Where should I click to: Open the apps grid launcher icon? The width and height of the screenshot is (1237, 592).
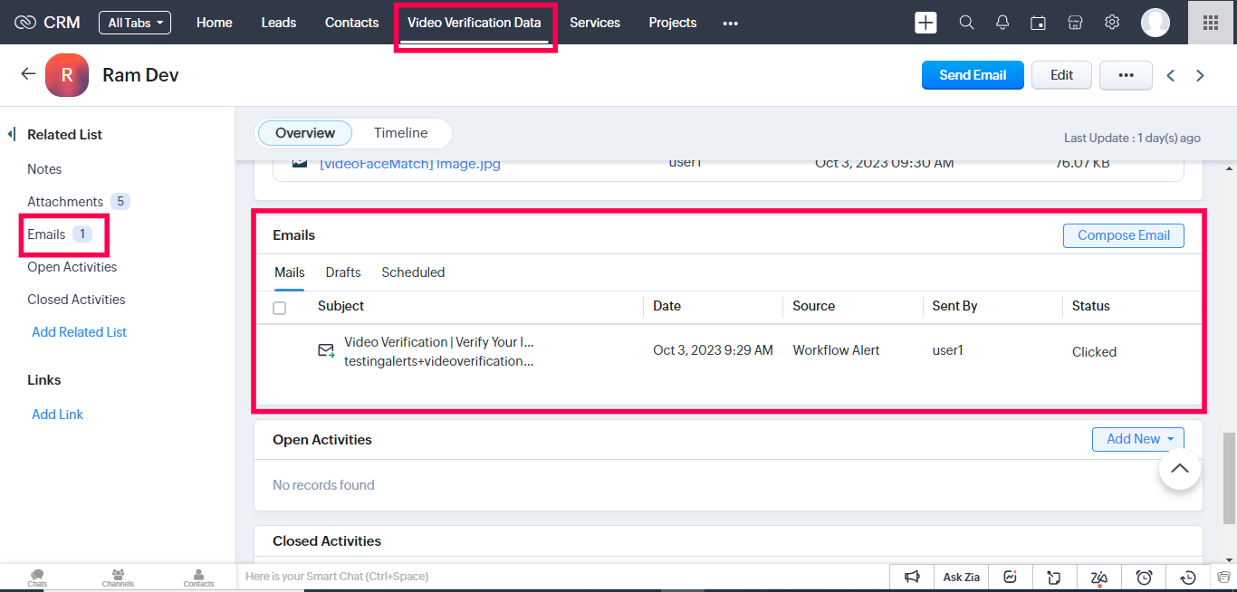pos(1210,23)
